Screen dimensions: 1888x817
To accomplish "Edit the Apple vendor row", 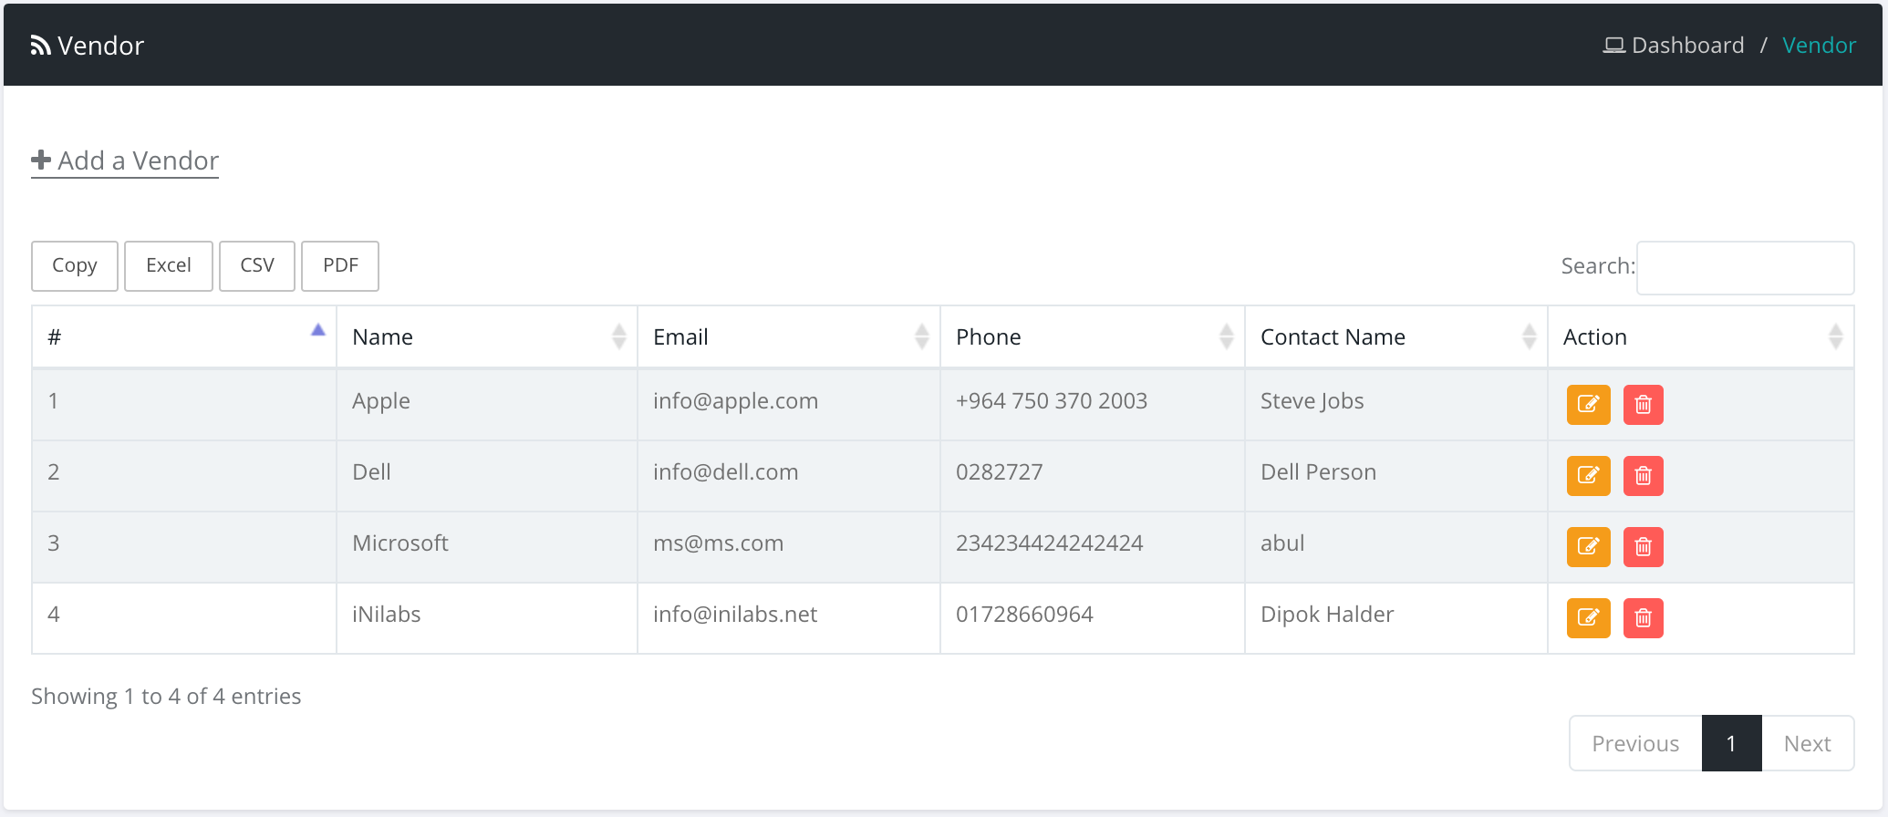I will click(x=1588, y=405).
